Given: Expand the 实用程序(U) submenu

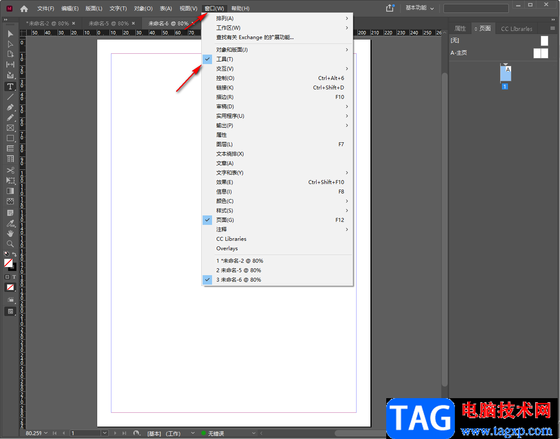Looking at the screenshot, I should [x=277, y=116].
